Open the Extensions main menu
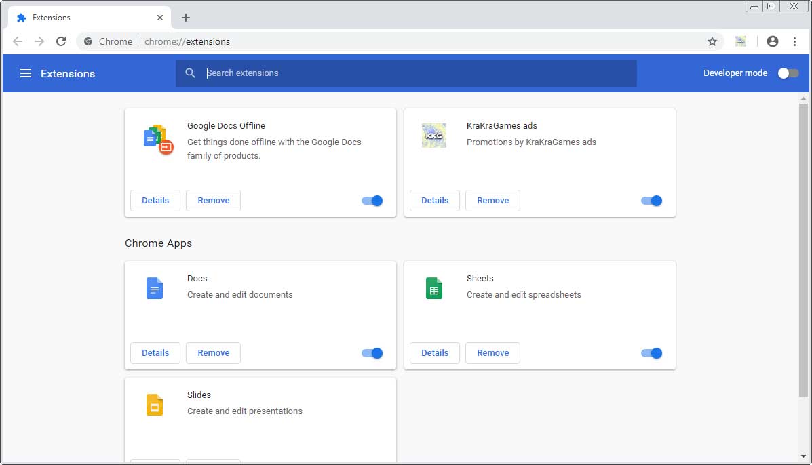Viewport: 812px width, 465px height. click(x=25, y=73)
